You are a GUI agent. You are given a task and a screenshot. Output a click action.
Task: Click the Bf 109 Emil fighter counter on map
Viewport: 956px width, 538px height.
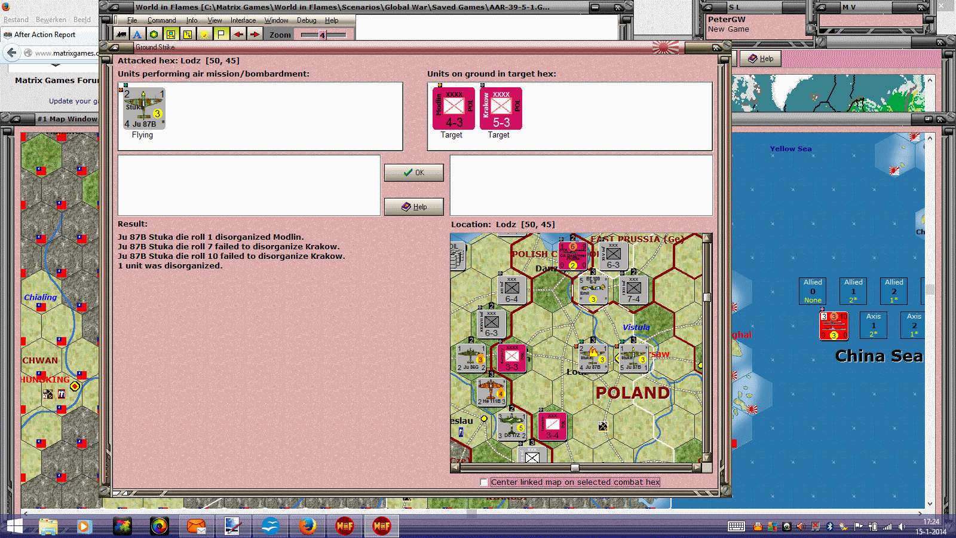point(593,290)
